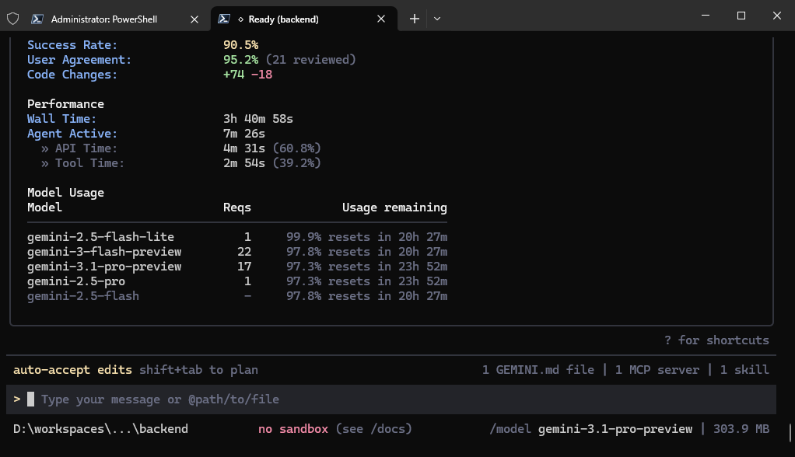Click the auto-accept edits mode indicator
The image size is (795, 457).
coord(72,370)
